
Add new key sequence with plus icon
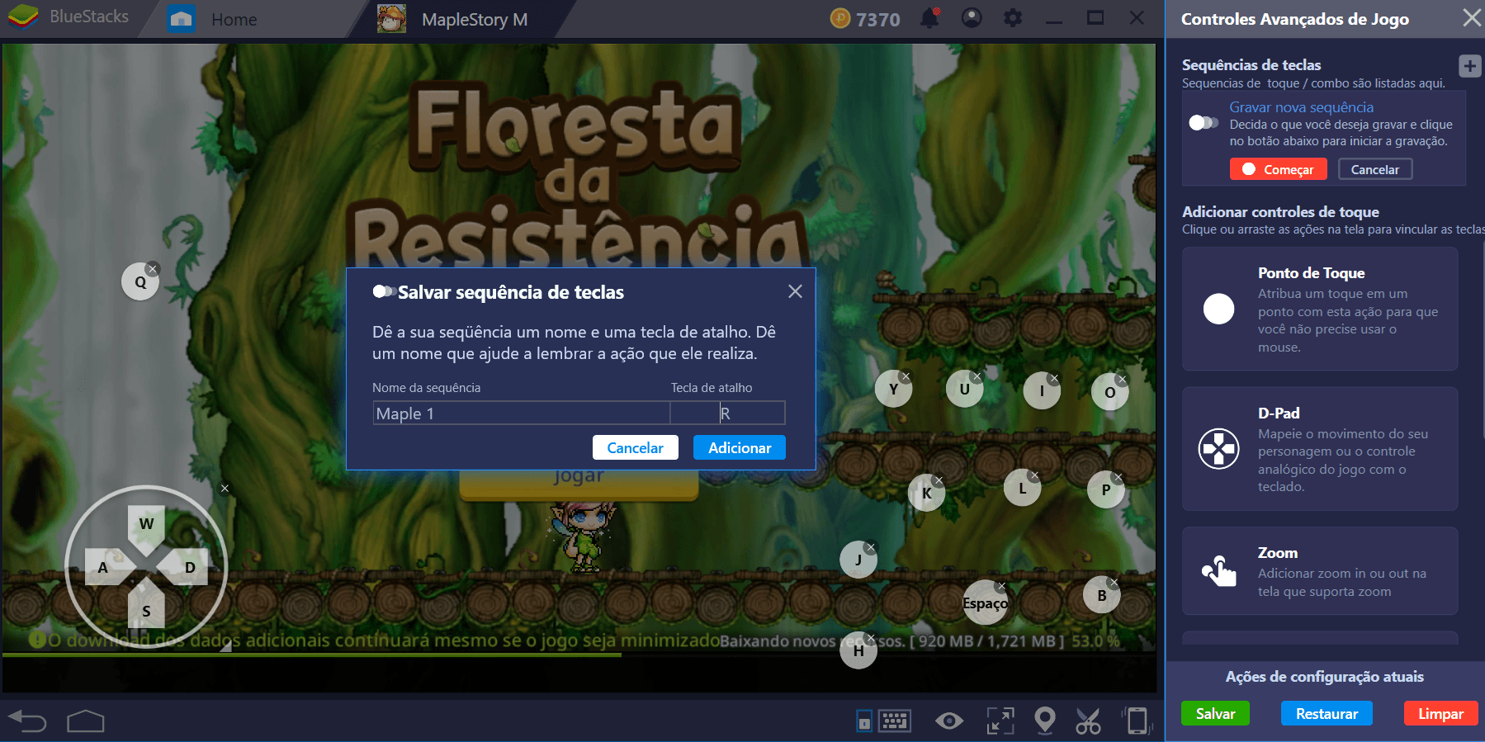1469,66
